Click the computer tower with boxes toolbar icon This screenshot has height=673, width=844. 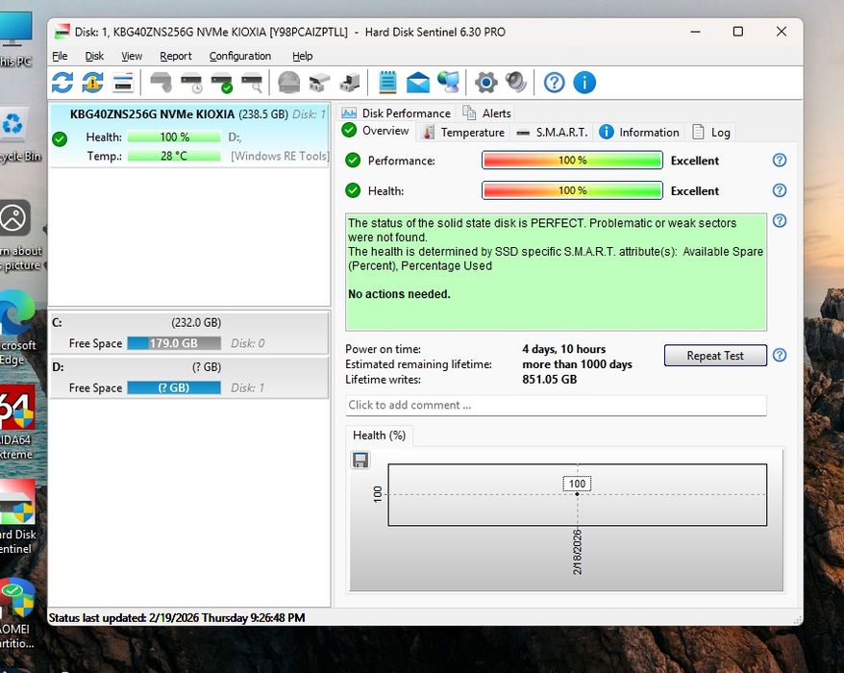pyautogui.click(x=350, y=83)
